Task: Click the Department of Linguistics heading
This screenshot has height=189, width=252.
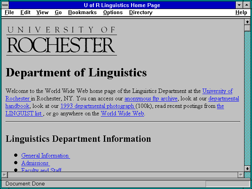Action: (76, 73)
